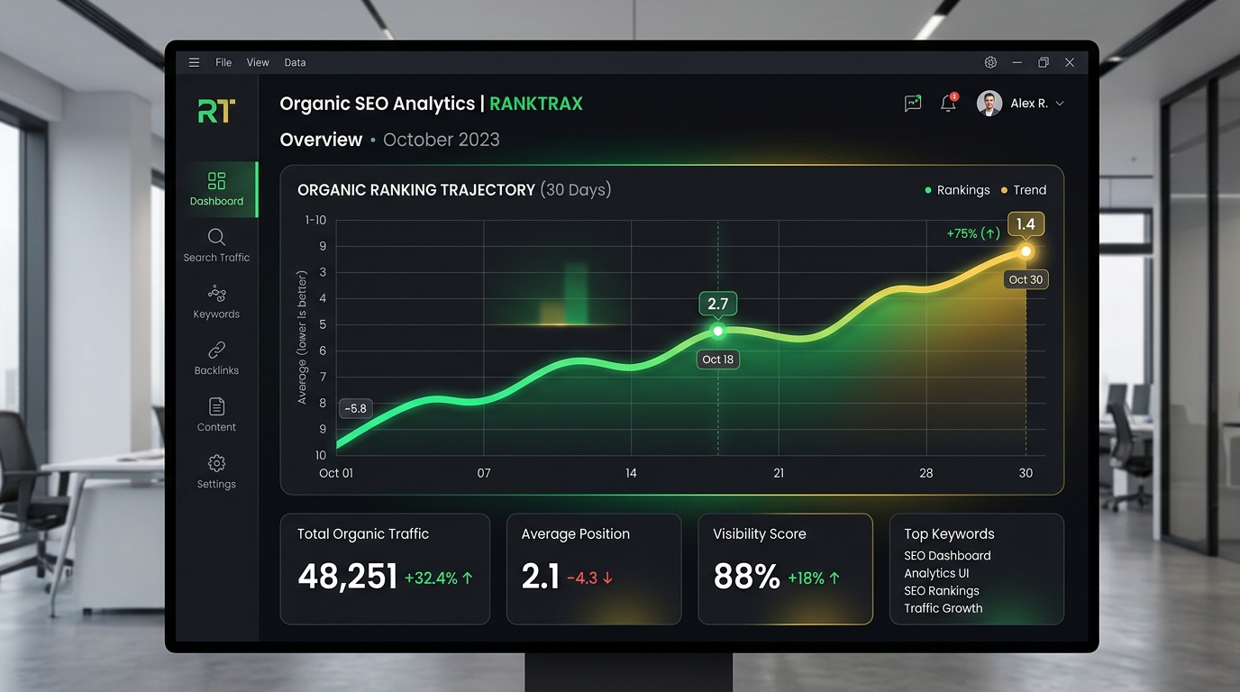Viewport: 1240px width, 692px height.
Task: Click the 88% visibility value
Action: (x=746, y=577)
